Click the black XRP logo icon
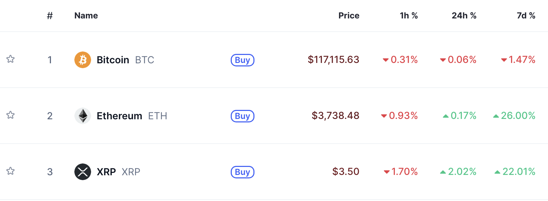This screenshot has width=548, height=201. coord(83,172)
